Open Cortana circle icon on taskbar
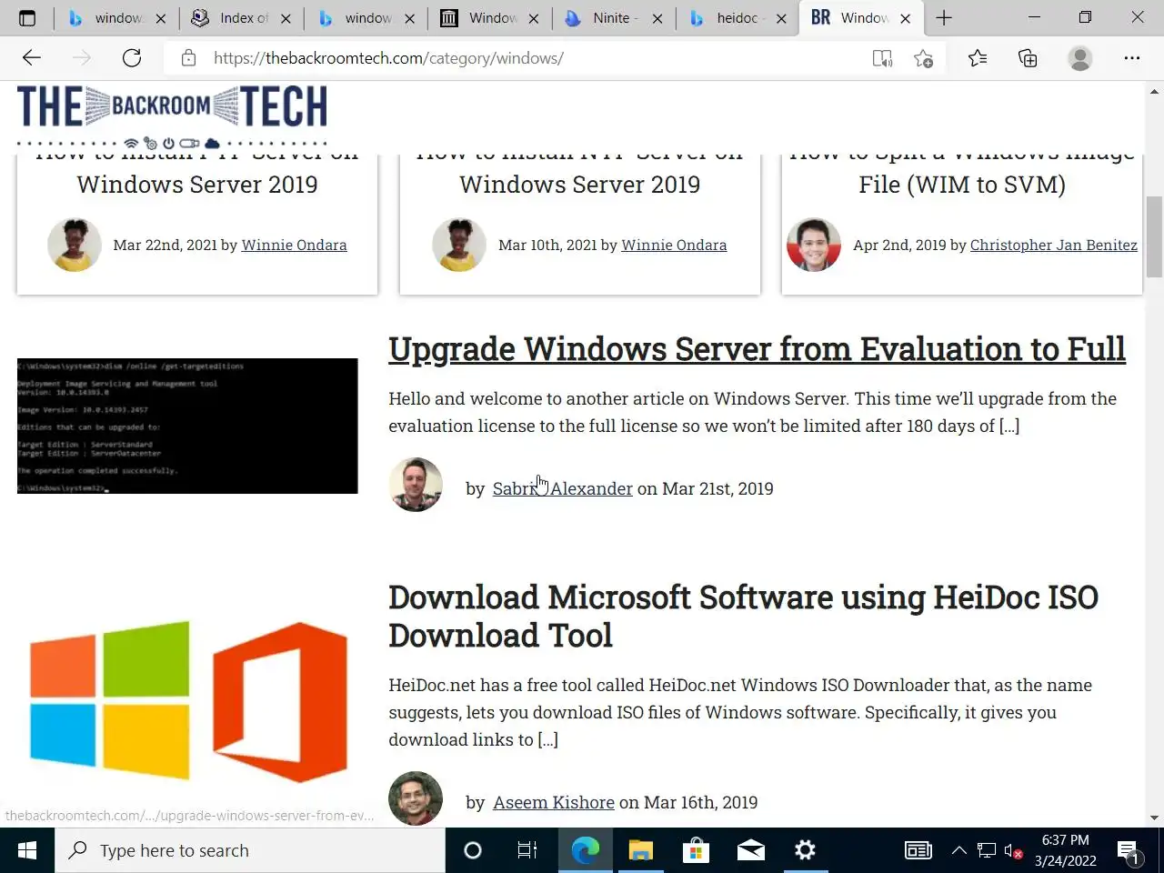The height and width of the screenshot is (873, 1164). 472,850
